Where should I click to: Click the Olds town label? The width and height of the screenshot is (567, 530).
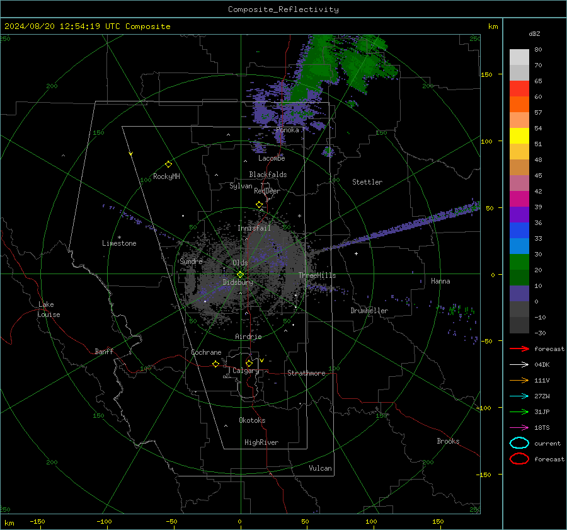tap(240, 263)
